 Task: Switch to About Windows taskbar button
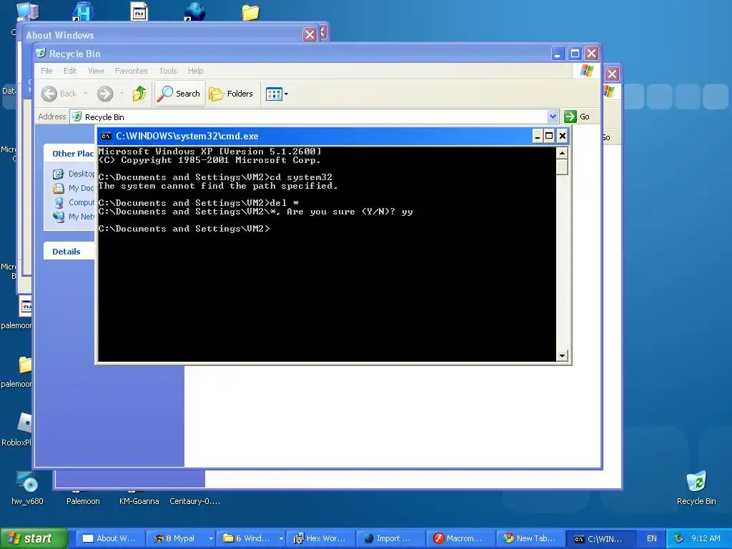click(x=110, y=538)
